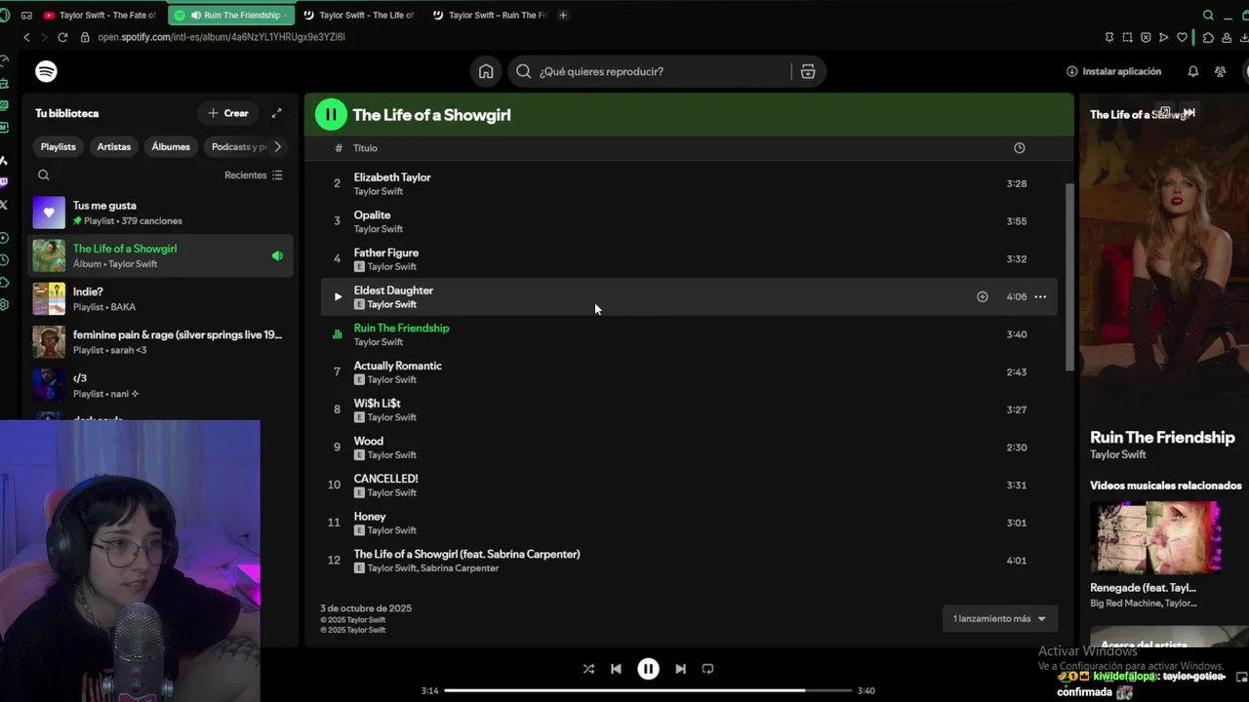Skip to next track
This screenshot has height=702, width=1249.
680,669
